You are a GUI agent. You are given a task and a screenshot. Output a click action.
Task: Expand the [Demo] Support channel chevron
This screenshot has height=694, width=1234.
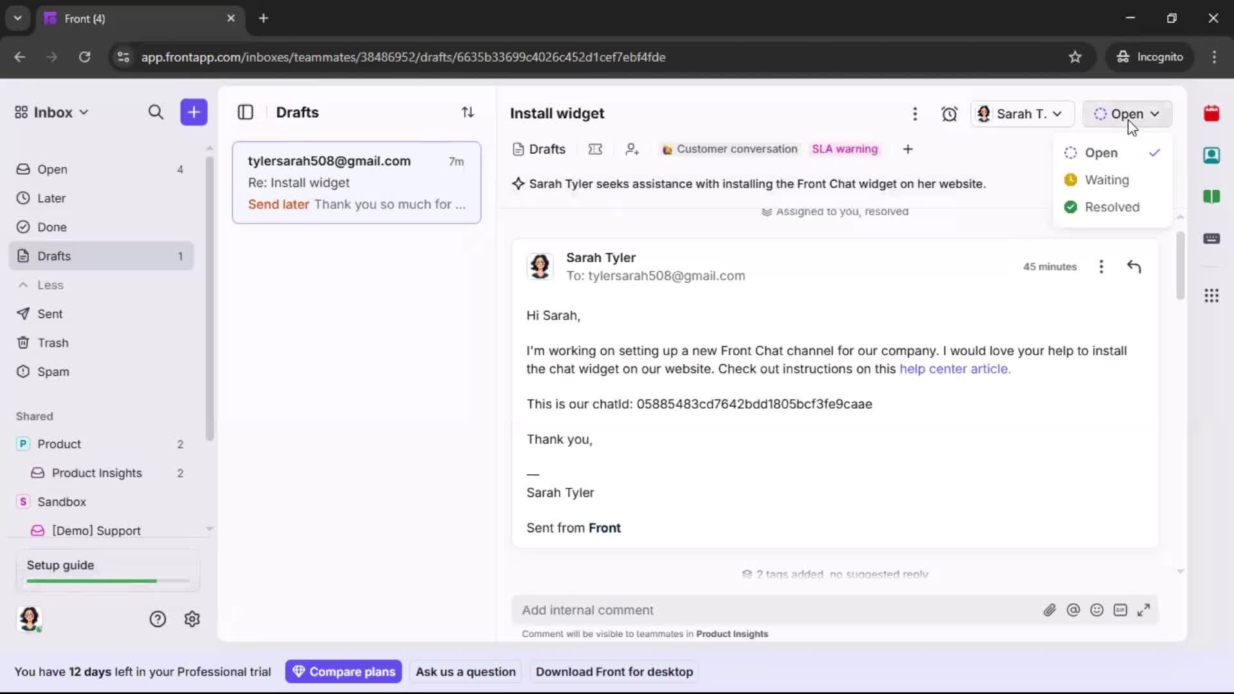(x=210, y=528)
